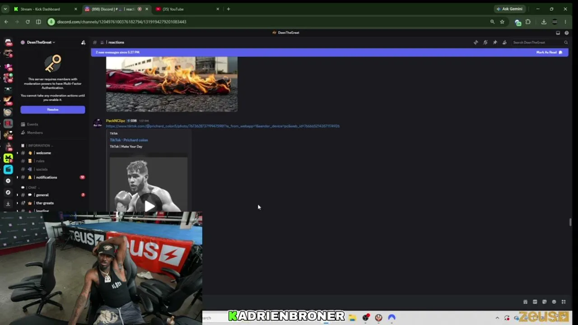The height and width of the screenshot is (325, 578).
Task: Open Chrome downloads icon
Action: click(544, 22)
